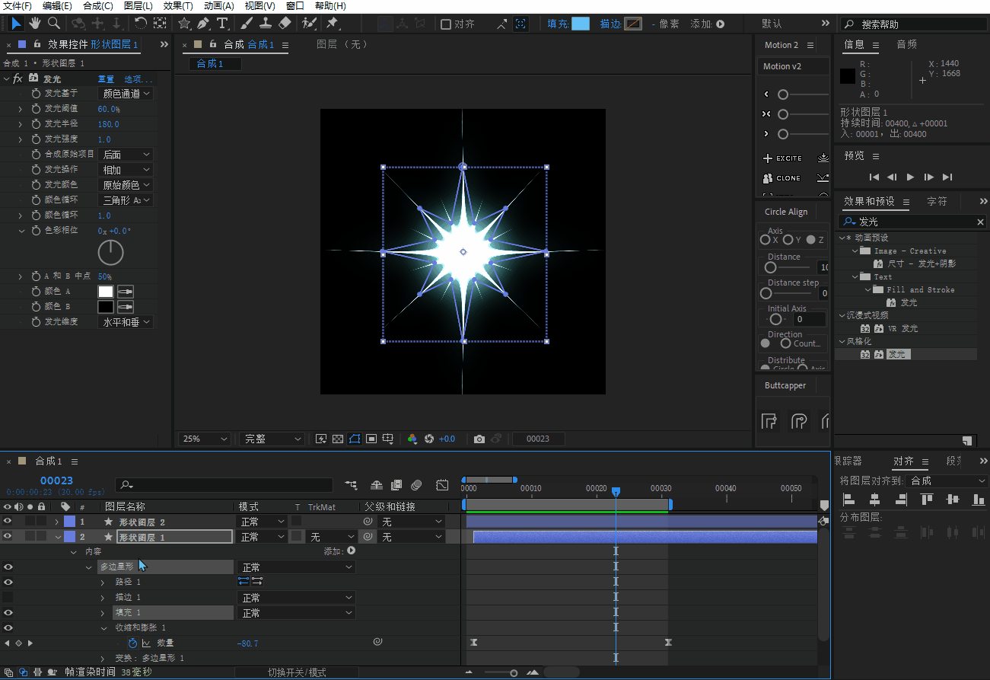Screen dimensions: 990x680
Task: Enable the 对齐 snapping checkbox
Action: (x=446, y=24)
